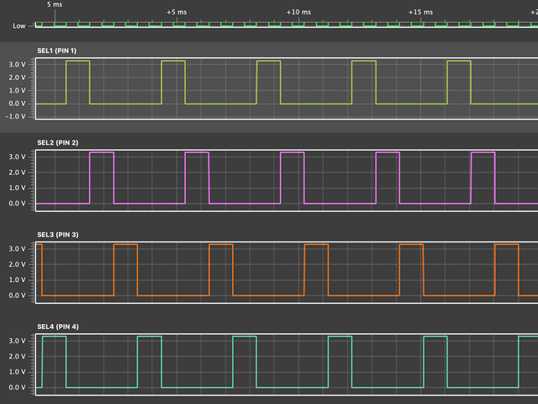Click the 3.0 V axis label on SEL1

tap(18, 64)
